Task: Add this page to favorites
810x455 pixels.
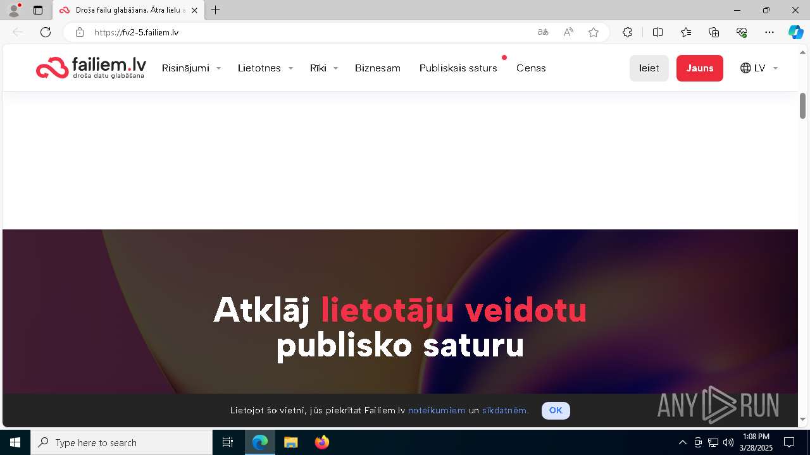Action: pyautogui.click(x=594, y=32)
